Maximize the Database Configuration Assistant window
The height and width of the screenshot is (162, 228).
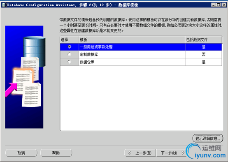coord(219,5)
